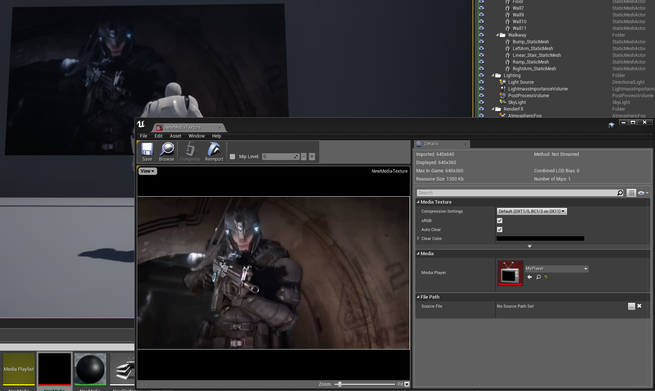
Task: Open the Details property matrix view icon
Action: click(631, 193)
